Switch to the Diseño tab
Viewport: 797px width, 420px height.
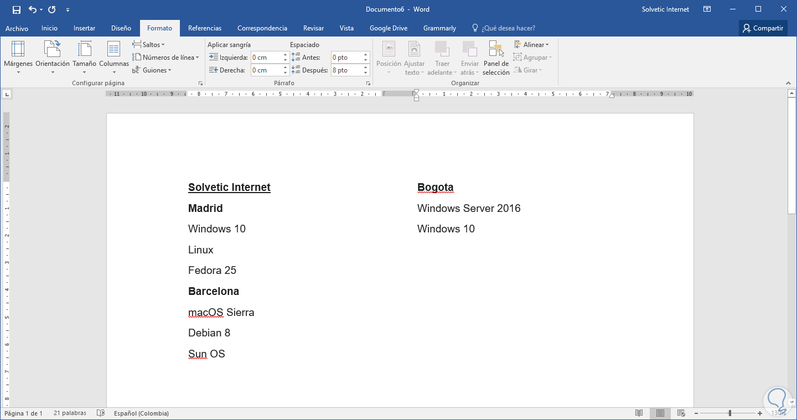121,28
